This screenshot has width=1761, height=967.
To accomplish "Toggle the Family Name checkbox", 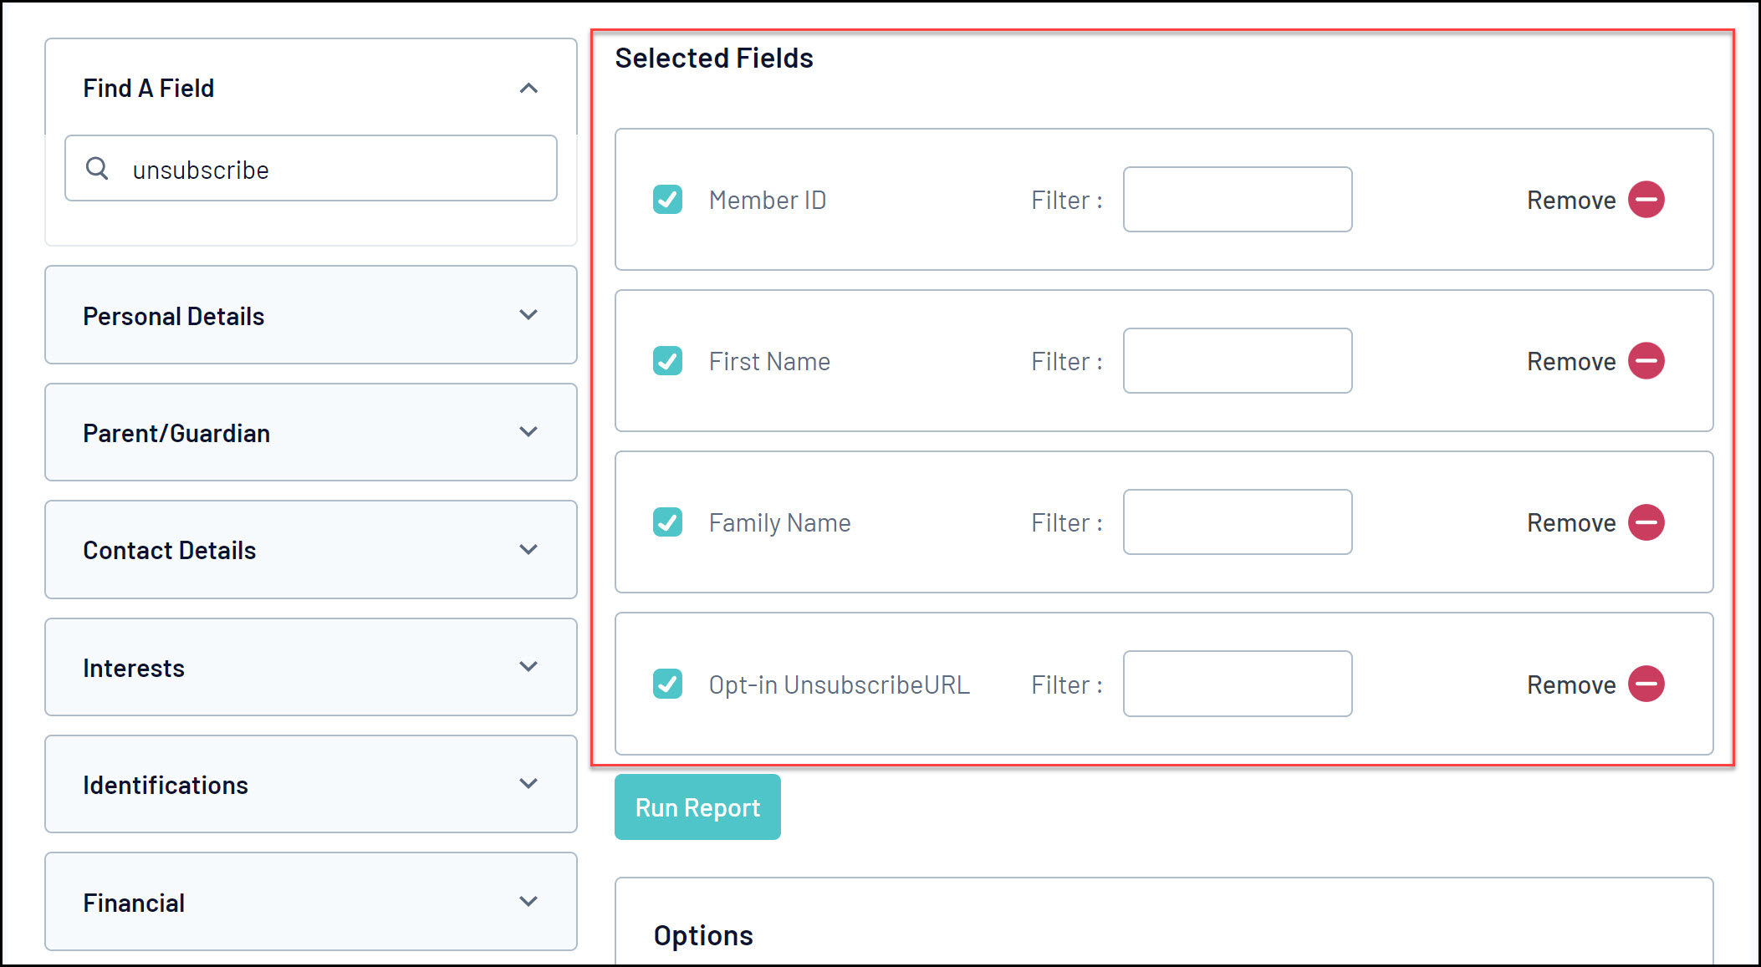I will click(667, 522).
